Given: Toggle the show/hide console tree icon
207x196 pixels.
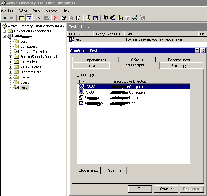Looking at the screenshot, I should (x=29, y=18).
